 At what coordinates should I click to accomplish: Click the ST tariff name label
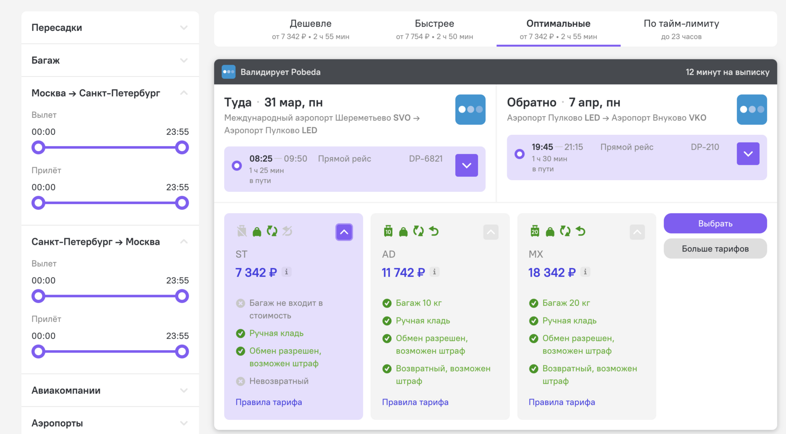click(x=241, y=254)
